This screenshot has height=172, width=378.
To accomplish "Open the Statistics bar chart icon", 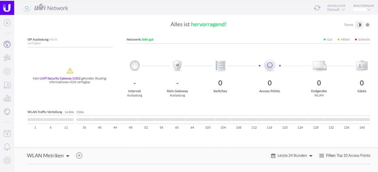I will [7, 98].
